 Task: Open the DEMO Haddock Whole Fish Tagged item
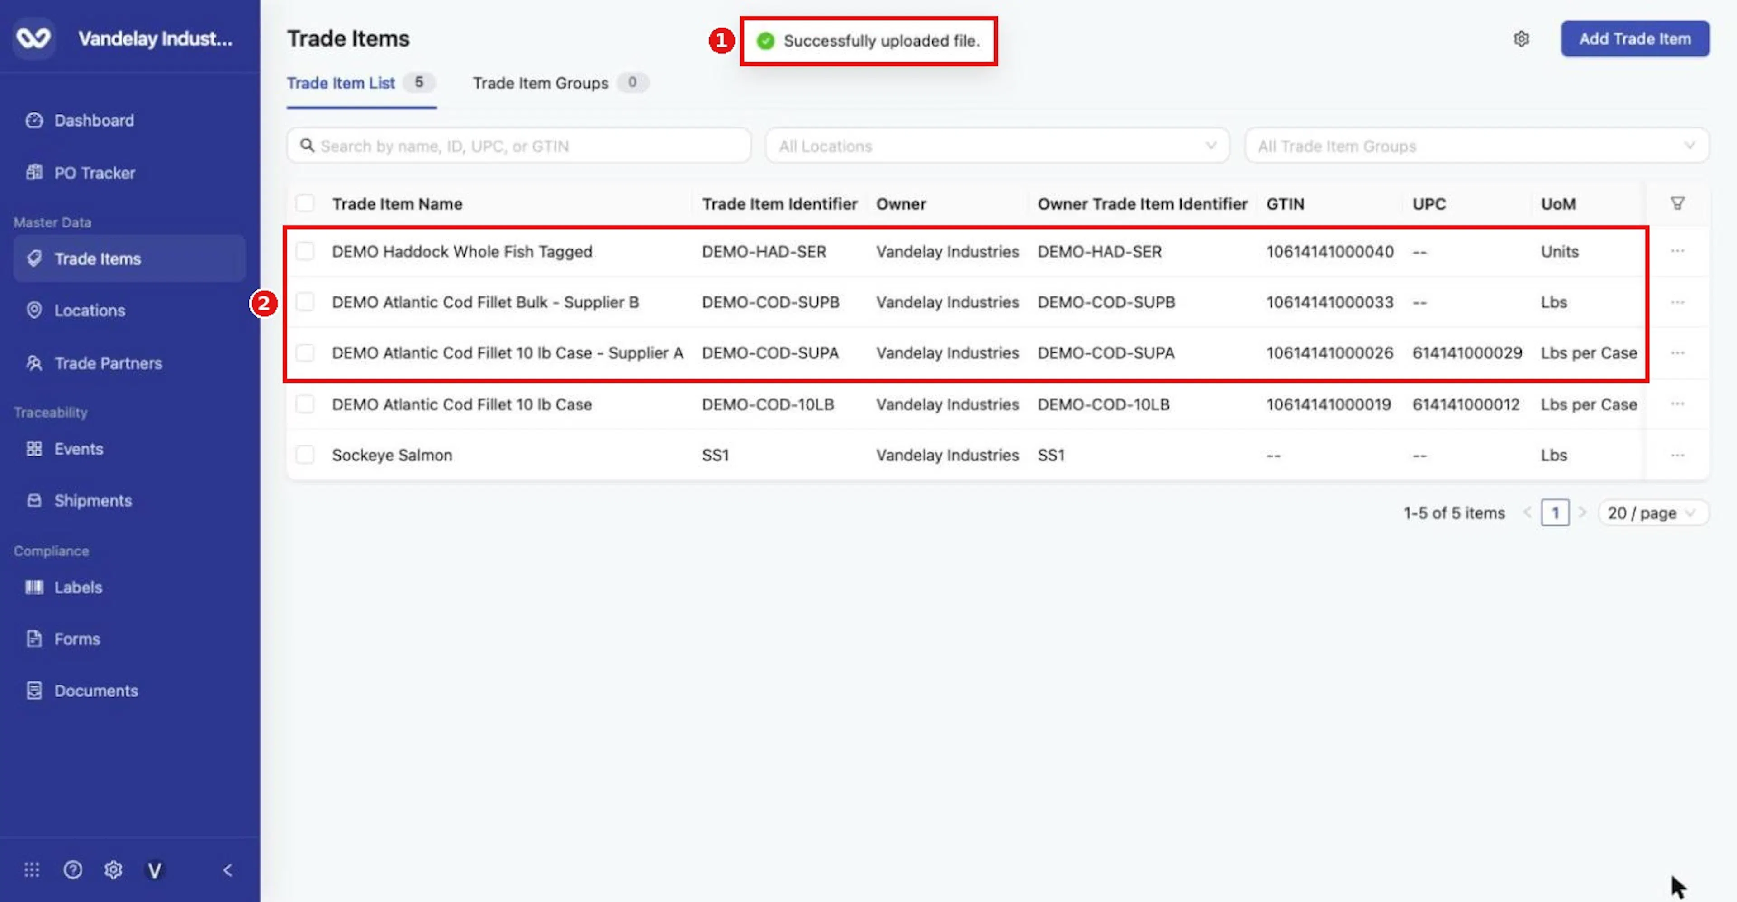(x=462, y=251)
